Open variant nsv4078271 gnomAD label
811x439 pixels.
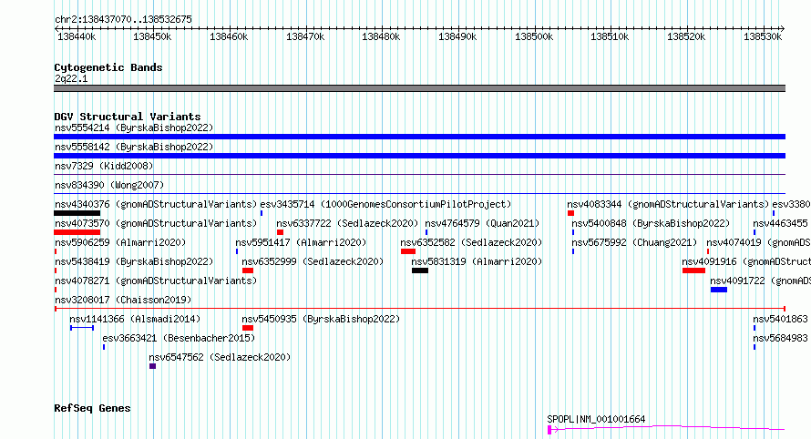[x=156, y=281]
